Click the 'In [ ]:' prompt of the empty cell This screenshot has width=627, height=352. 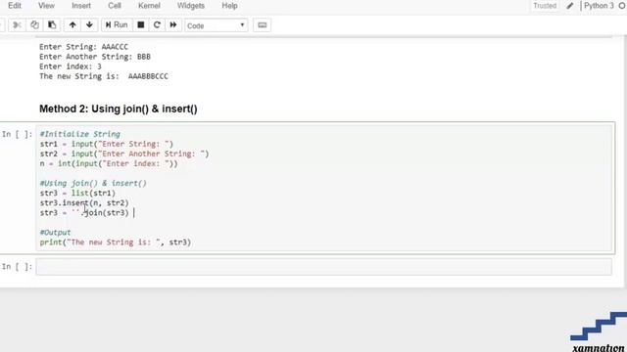[x=18, y=267]
